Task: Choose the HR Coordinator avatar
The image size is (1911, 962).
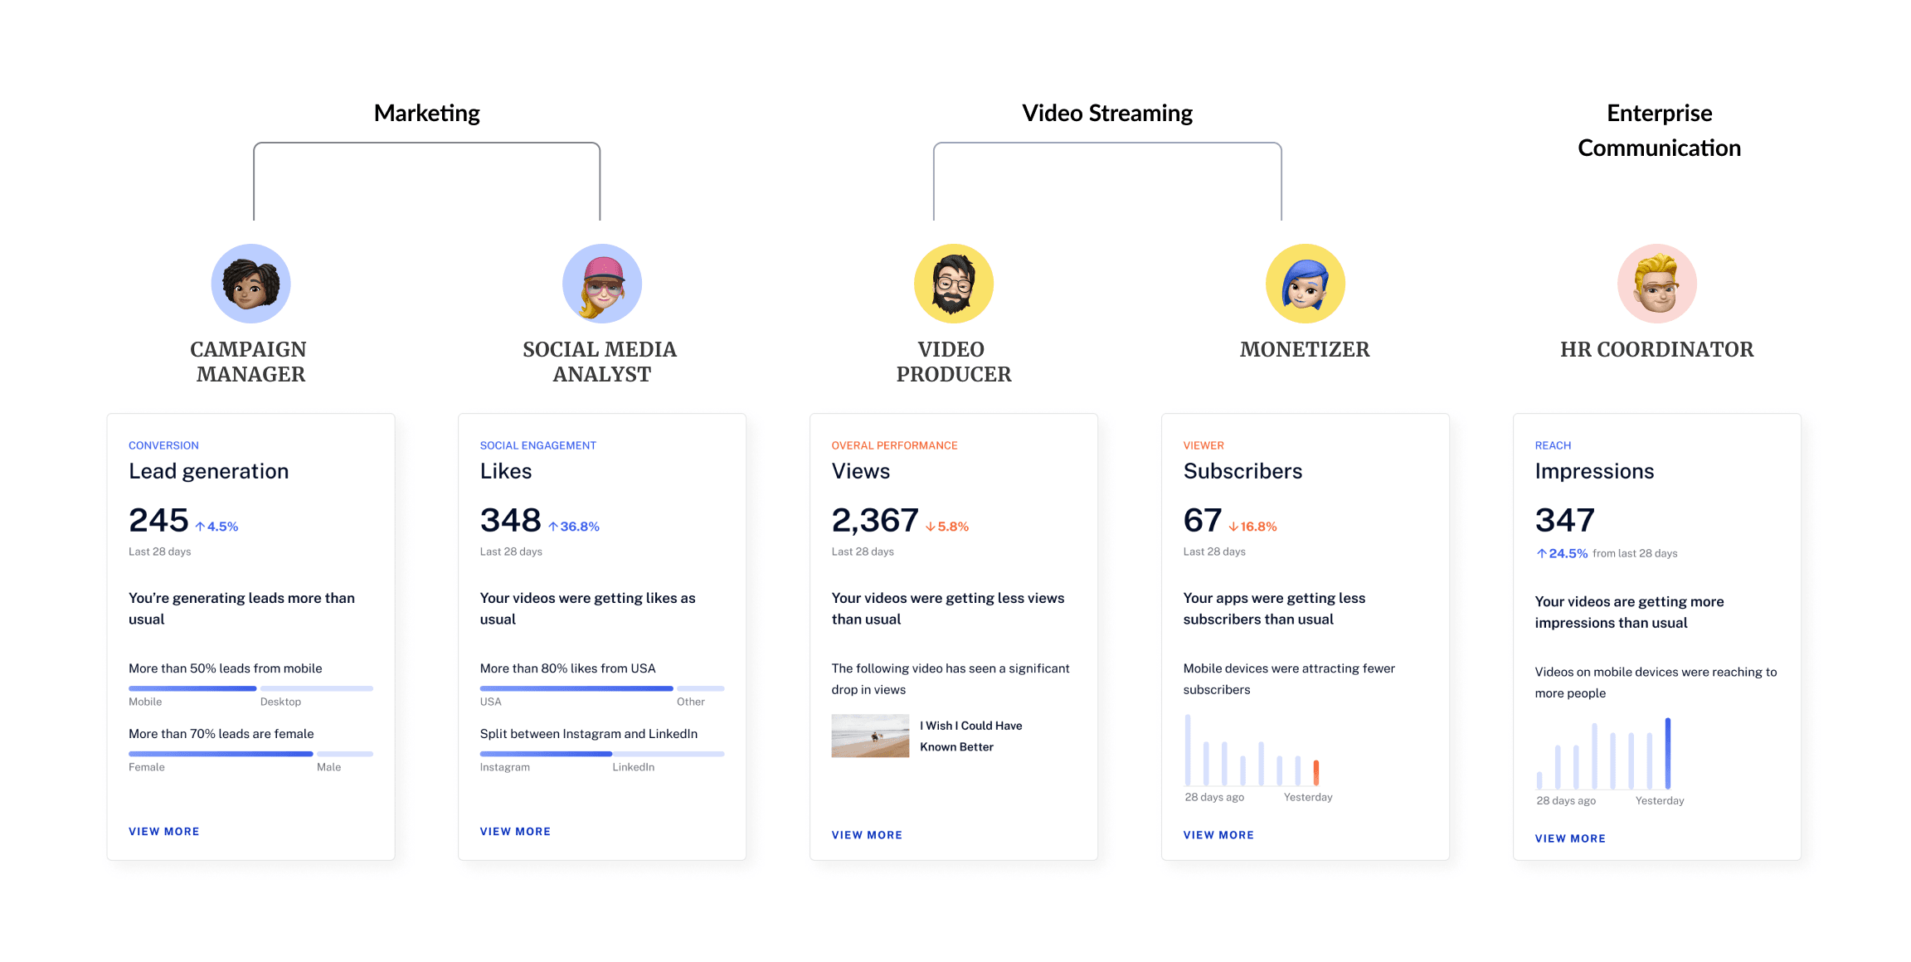Action: point(1657,284)
